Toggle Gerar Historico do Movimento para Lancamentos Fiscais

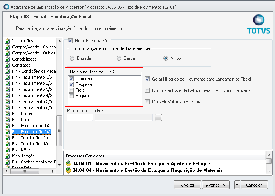[x=147, y=79]
